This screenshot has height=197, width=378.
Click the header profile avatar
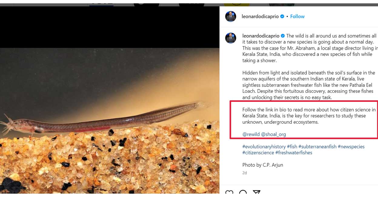pyautogui.click(x=230, y=17)
